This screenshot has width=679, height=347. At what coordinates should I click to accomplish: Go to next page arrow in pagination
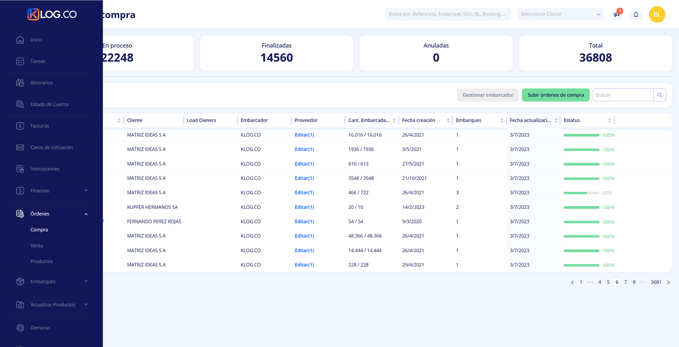pyautogui.click(x=668, y=282)
